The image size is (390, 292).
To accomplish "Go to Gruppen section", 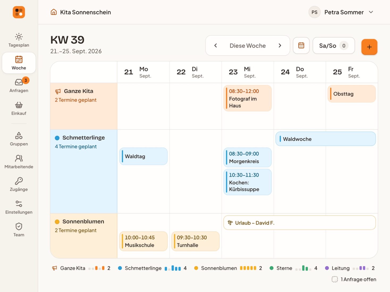I will pos(19,139).
